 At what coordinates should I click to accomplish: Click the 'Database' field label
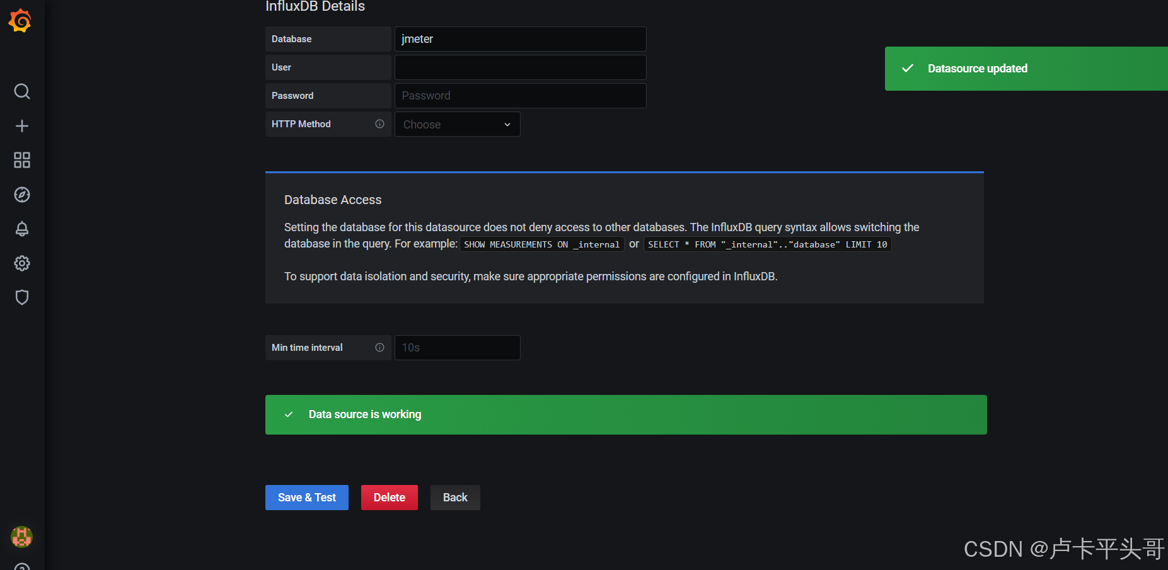tap(292, 39)
